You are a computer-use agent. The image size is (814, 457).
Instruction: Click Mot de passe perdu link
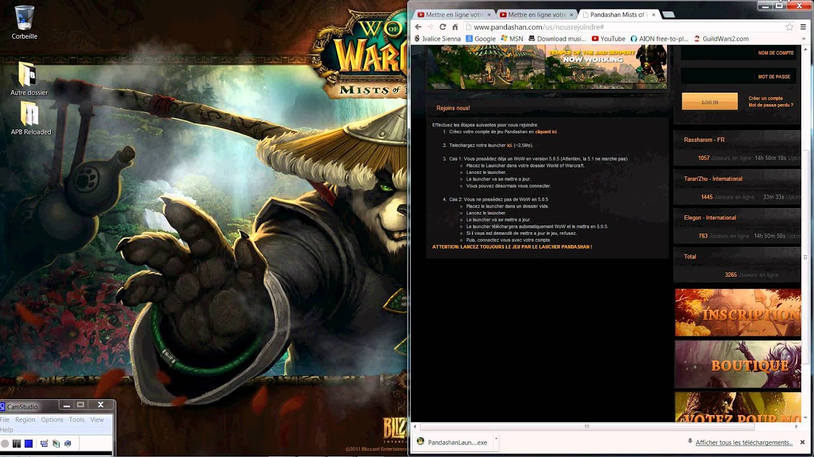[771, 105]
